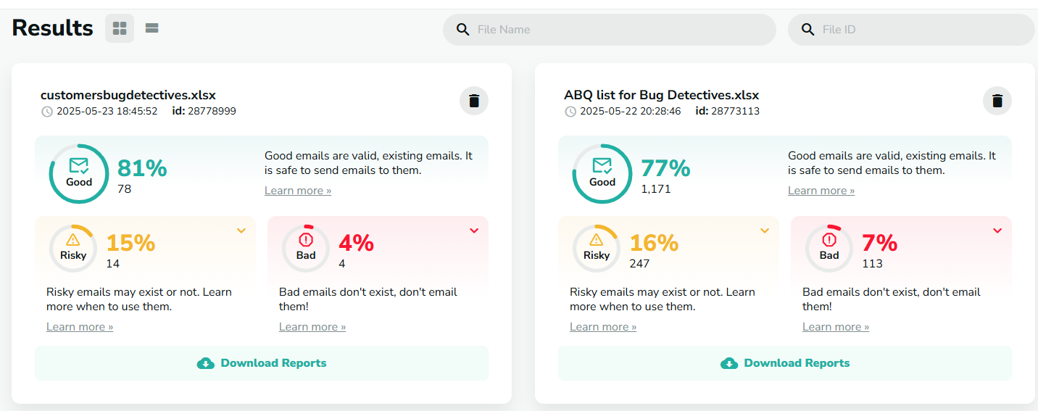The image size is (1038, 411).
Task: Click the bad count 113
Action: [873, 264]
